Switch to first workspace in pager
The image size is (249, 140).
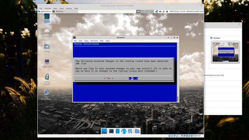click(139, 11)
